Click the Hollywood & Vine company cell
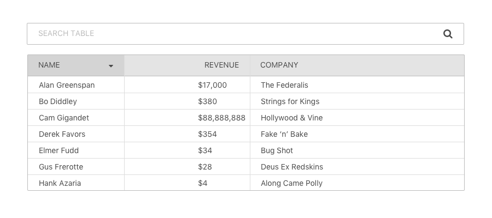Viewport: 492px width, 218px height. [x=357, y=118]
